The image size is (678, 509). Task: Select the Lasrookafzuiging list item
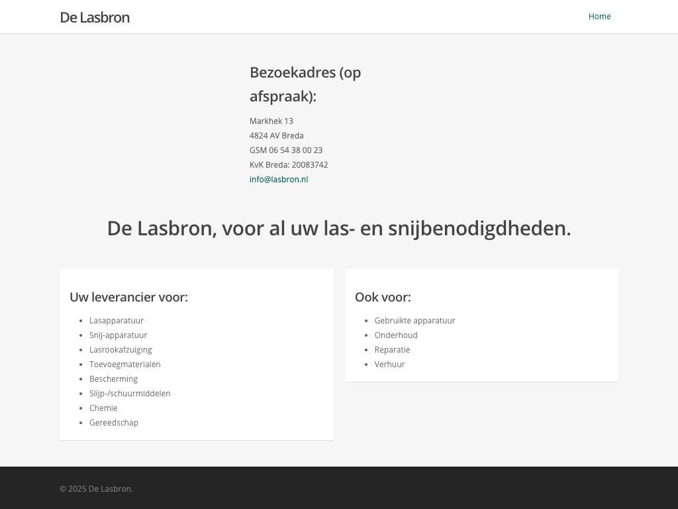click(x=121, y=350)
